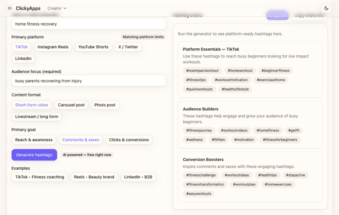Click the #workoutplan hashtag
This screenshot has height=215, width=339.
244,184
